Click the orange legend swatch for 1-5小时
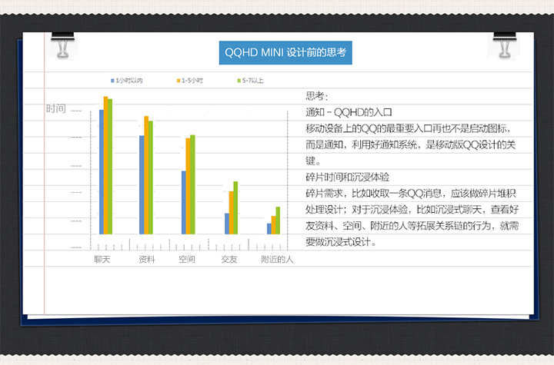This screenshot has height=365, width=554. coord(179,81)
